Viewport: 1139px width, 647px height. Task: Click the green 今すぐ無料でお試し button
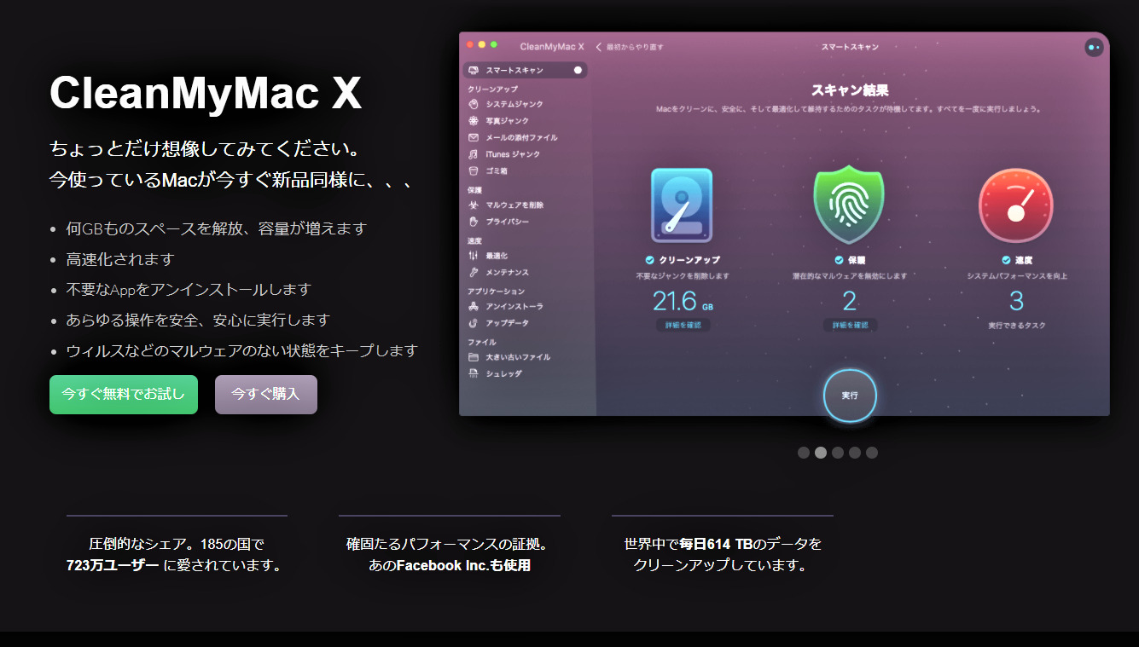pos(124,395)
